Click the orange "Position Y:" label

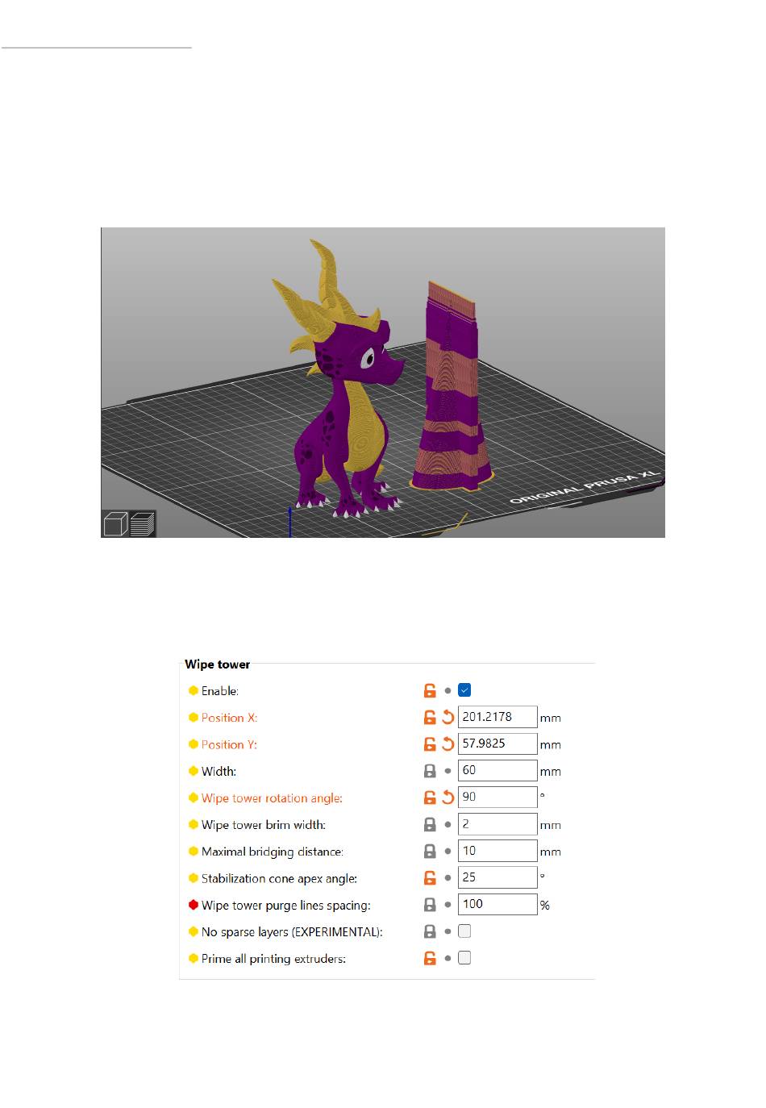pos(229,744)
